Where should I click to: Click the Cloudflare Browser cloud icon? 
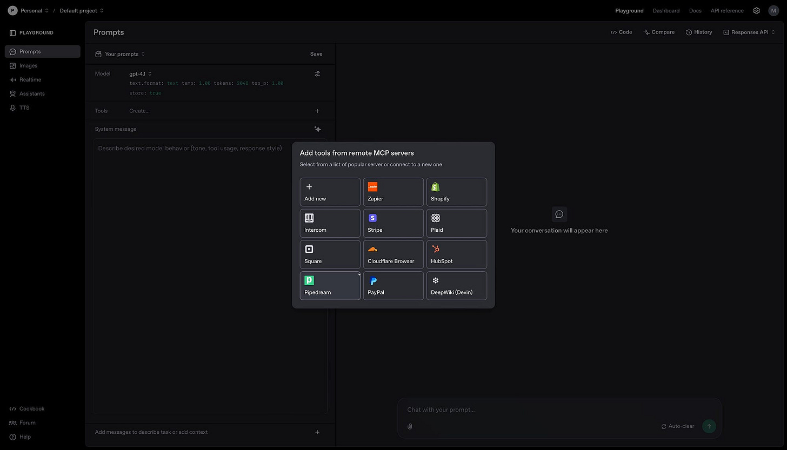point(372,250)
